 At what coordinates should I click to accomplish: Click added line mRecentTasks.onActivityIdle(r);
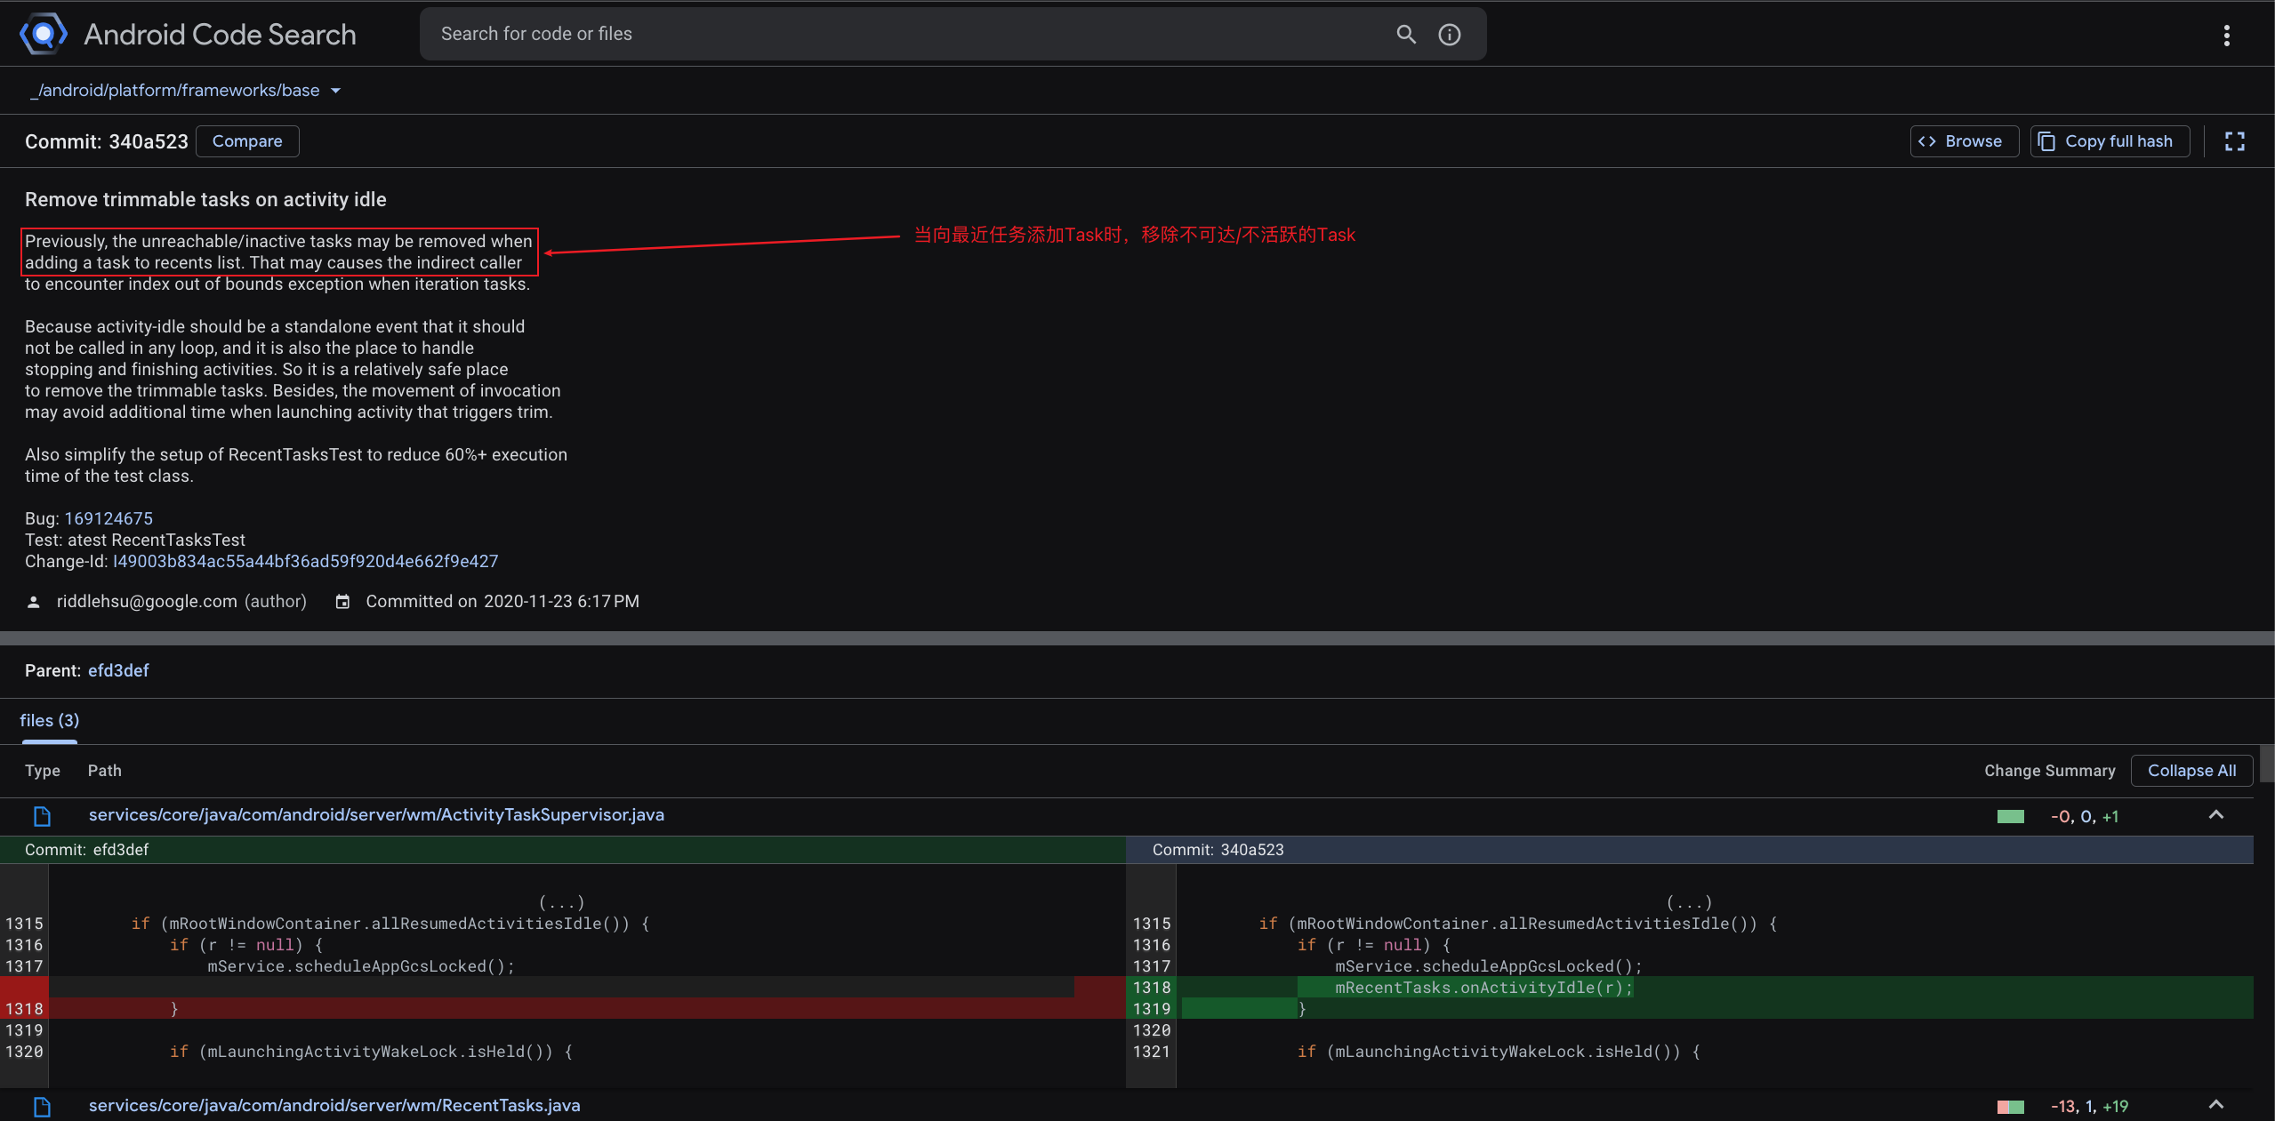tap(1483, 988)
